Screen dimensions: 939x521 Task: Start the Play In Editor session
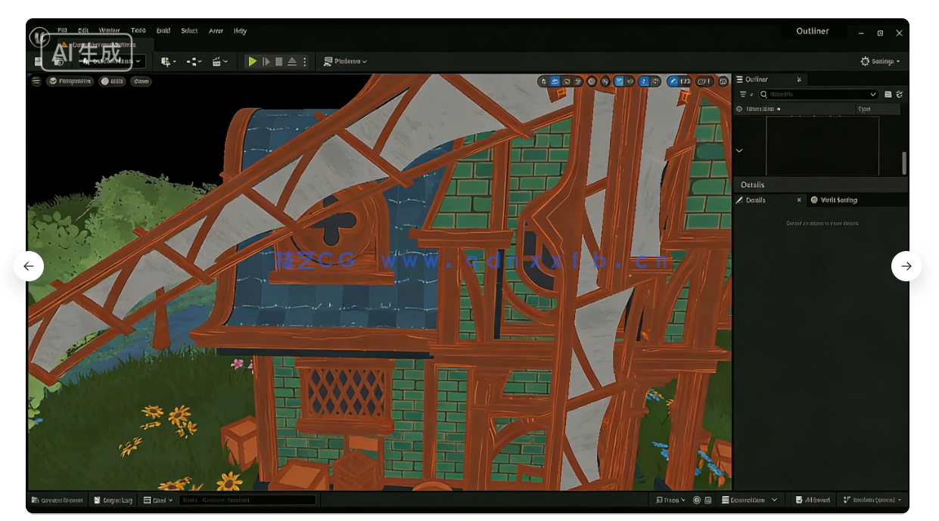(x=253, y=61)
